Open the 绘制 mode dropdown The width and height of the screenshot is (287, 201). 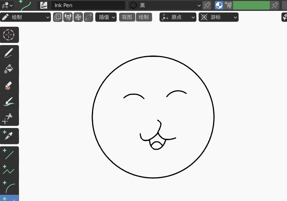(26, 17)
